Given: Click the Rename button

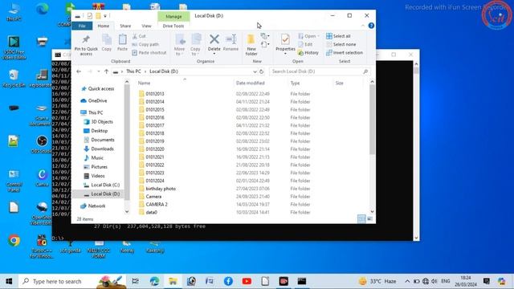Looking at the screenshot, I should click(x=230, y=43).
